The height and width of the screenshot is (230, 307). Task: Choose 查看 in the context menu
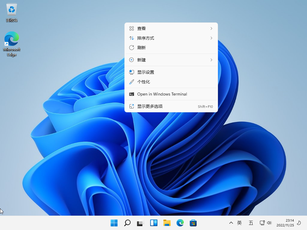pos(171,28)
